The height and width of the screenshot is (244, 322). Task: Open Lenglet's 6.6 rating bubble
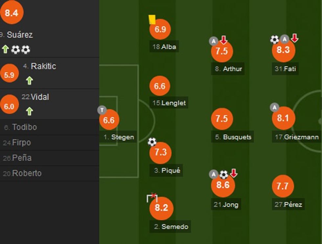pos(160,86)
